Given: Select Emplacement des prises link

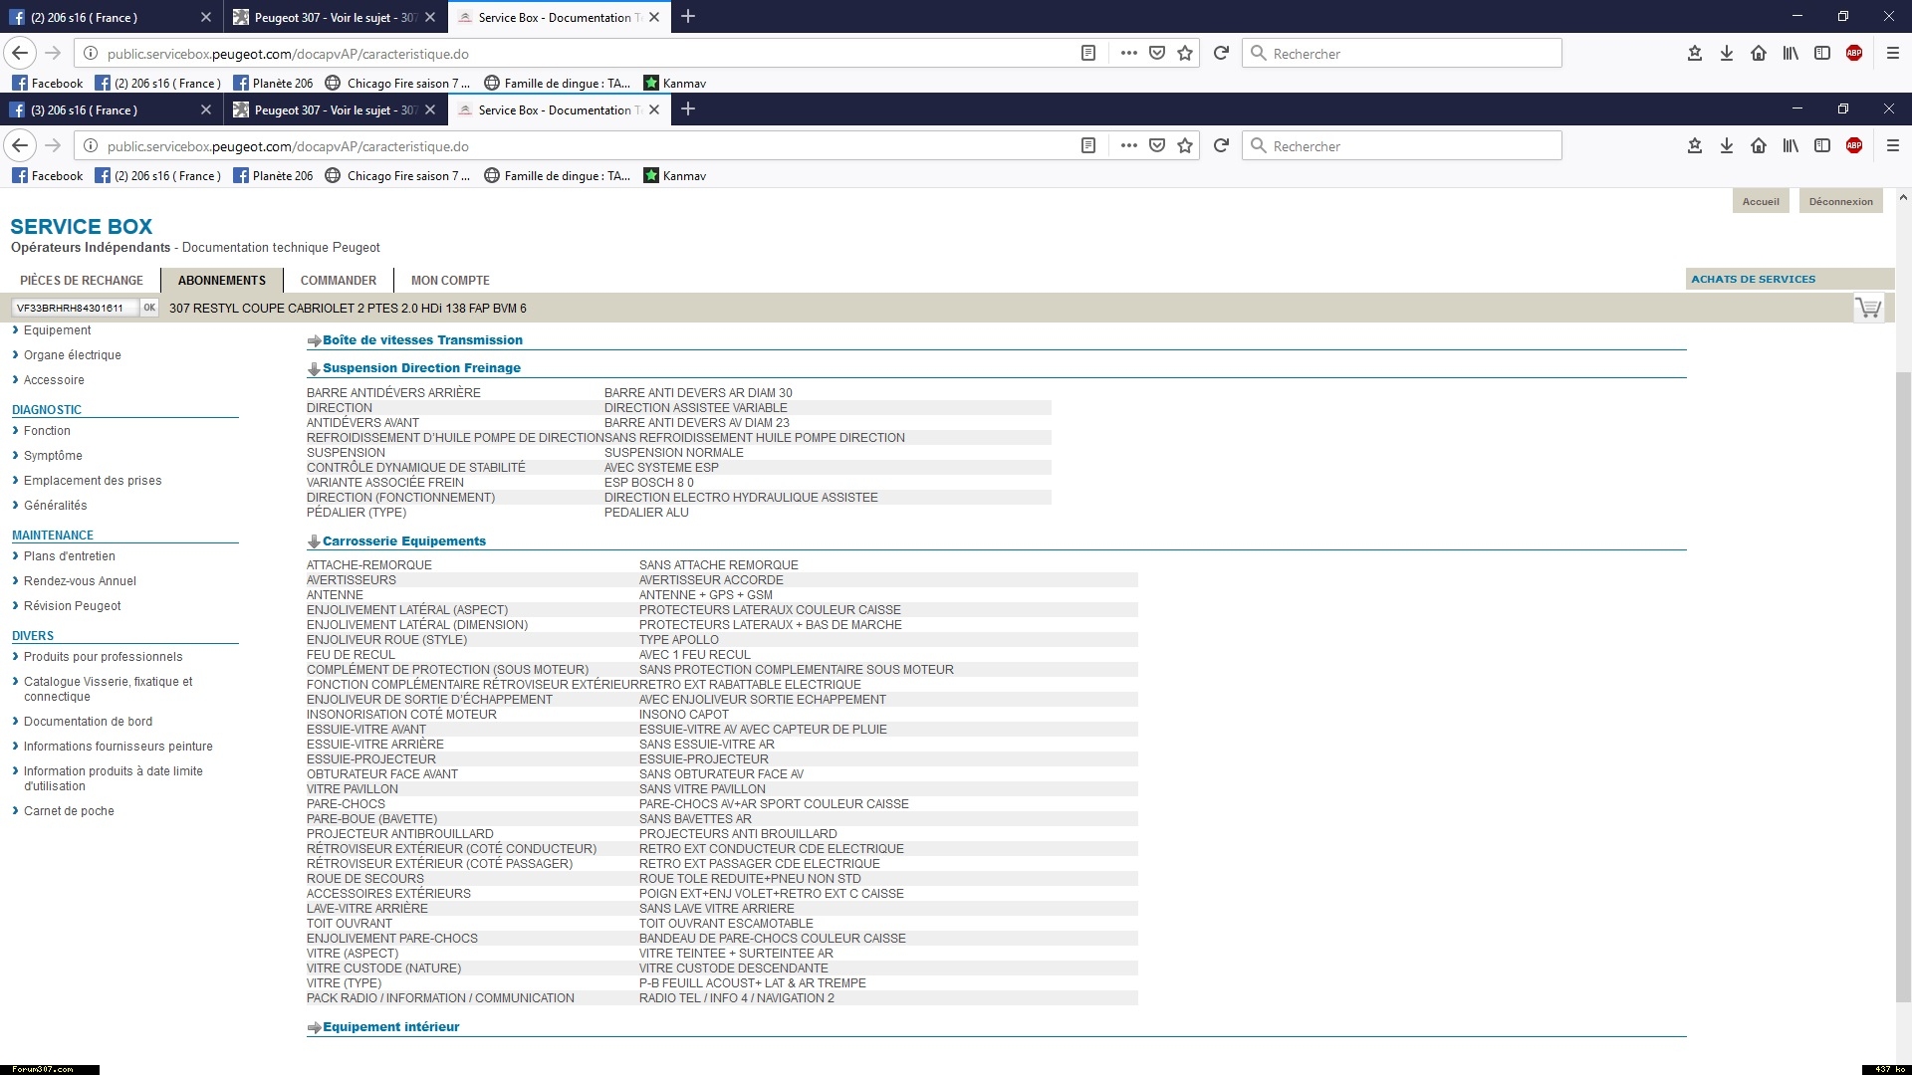Looking at the screenshot, I should [93, 481].
